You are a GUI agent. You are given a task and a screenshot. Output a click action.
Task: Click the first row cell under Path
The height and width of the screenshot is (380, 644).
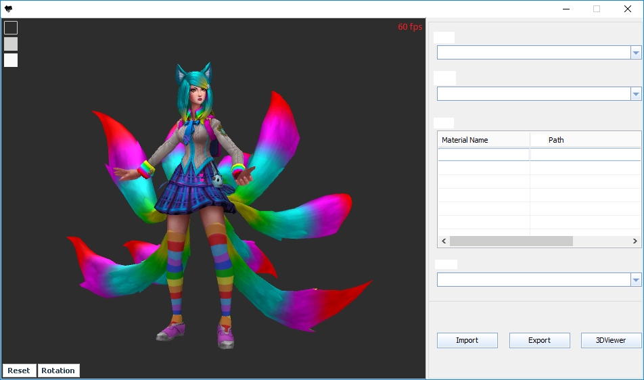tap(585, 155)
